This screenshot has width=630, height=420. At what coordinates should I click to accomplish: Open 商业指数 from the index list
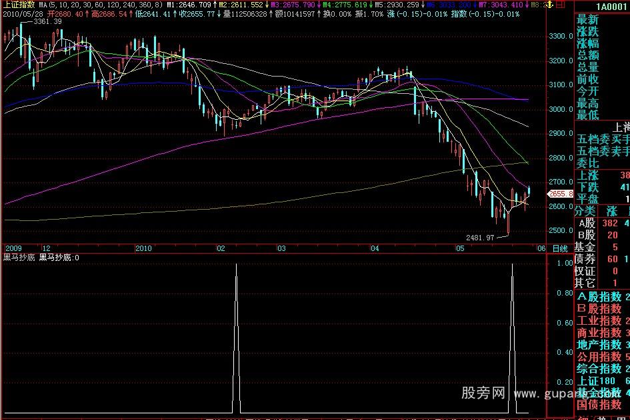pos(599,333)
